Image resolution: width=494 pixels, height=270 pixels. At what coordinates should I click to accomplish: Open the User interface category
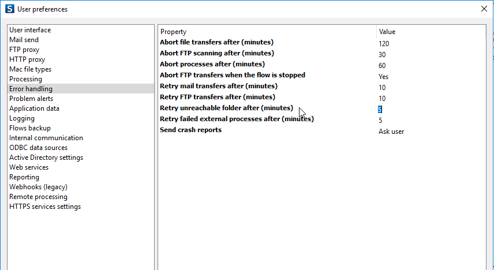(x=30, y=30)
